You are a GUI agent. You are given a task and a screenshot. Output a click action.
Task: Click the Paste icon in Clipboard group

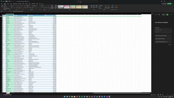pyautogui.click(x=2, y=7)
